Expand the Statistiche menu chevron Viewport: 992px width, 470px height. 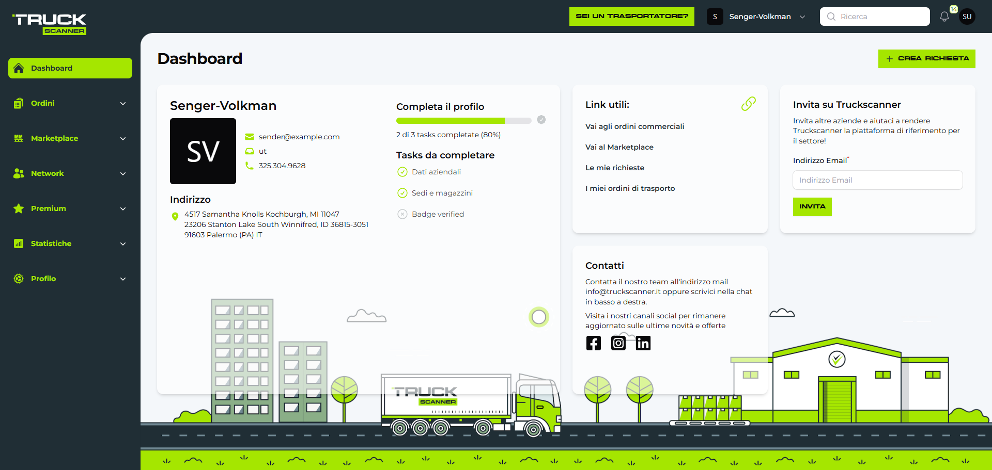click(x=123, y=244)
